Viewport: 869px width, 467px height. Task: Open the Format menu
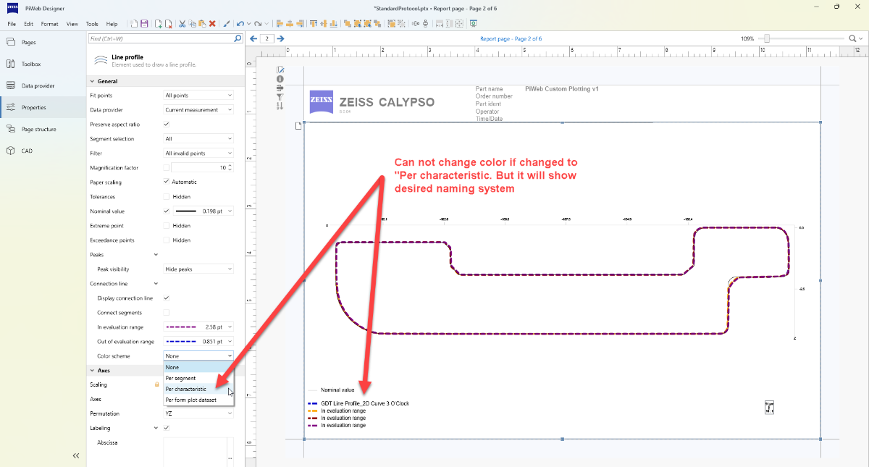49,24
